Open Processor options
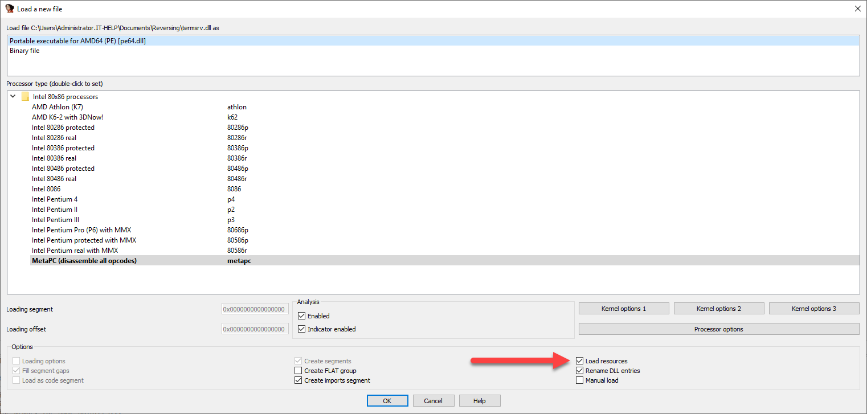Image resolution: width=867 pixels, height=414 pixels. pyautogui.click(x=718, y=329)
